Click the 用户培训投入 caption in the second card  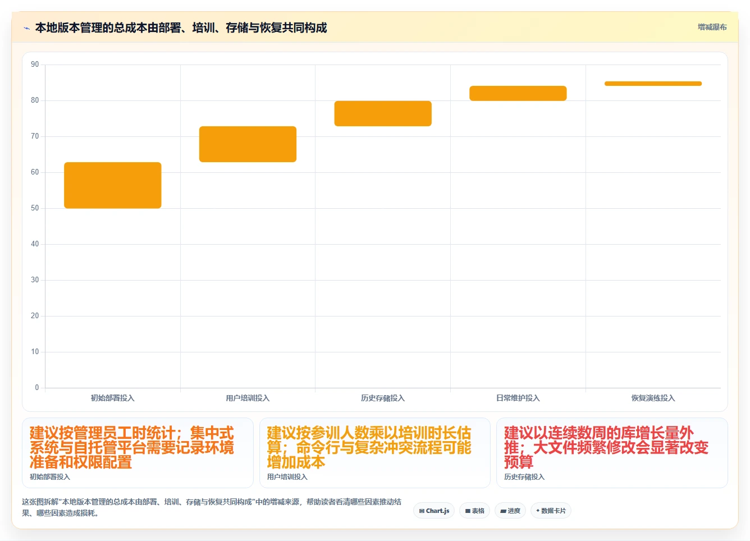287,477
